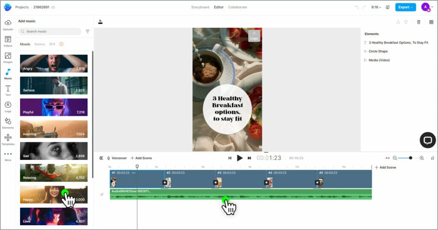438x230 pixels.
Task: Open the Elements sidebar panel
Action: (8, 123)
